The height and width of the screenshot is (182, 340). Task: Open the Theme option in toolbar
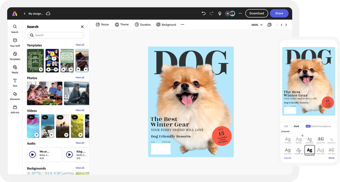(x=121, y=24)
